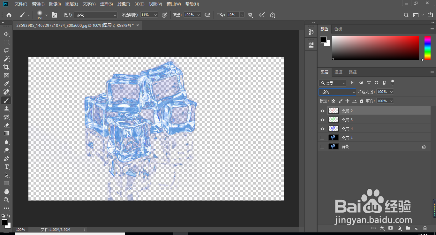This screenshot has height=235, width=436.
Task: Pick a color in the color field
Action: (375, 48)
